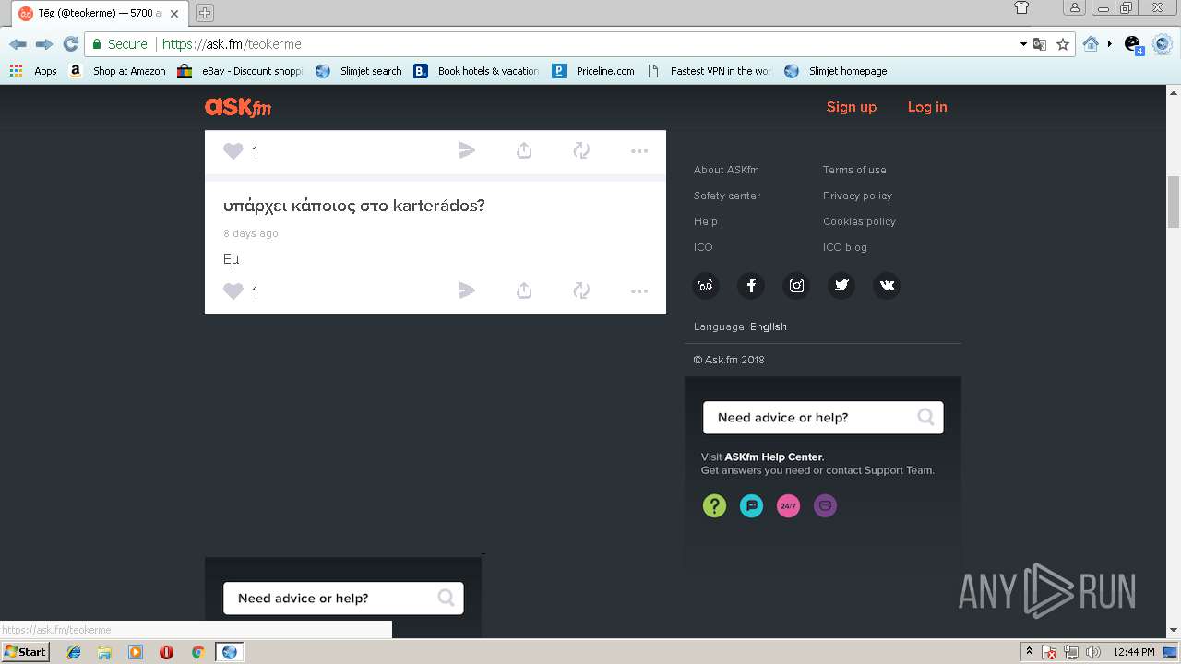Click bottom 'Need advice or help?' search field
The height and width of the screenshot is (664, 1181).
(343, 598)
